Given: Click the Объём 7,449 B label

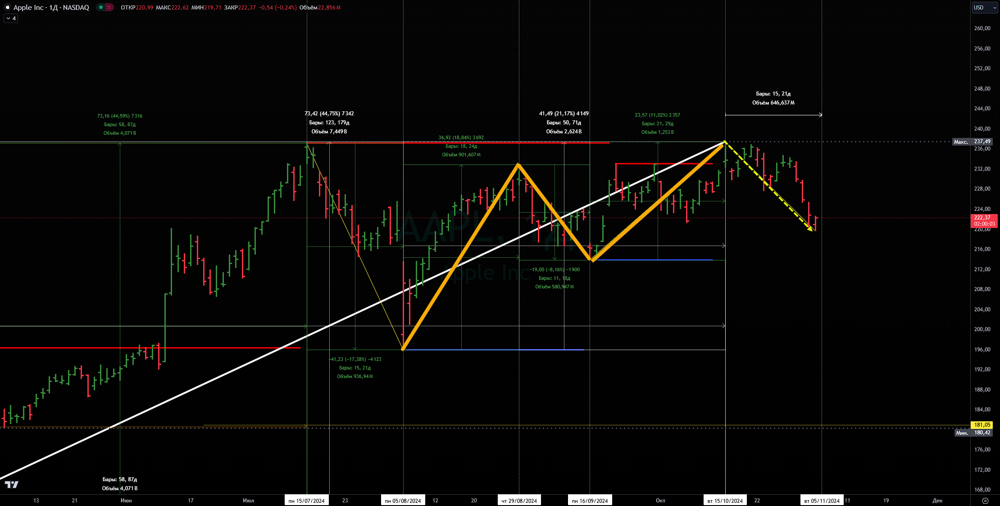Looking at the screenshot, I should click(329, 132).
